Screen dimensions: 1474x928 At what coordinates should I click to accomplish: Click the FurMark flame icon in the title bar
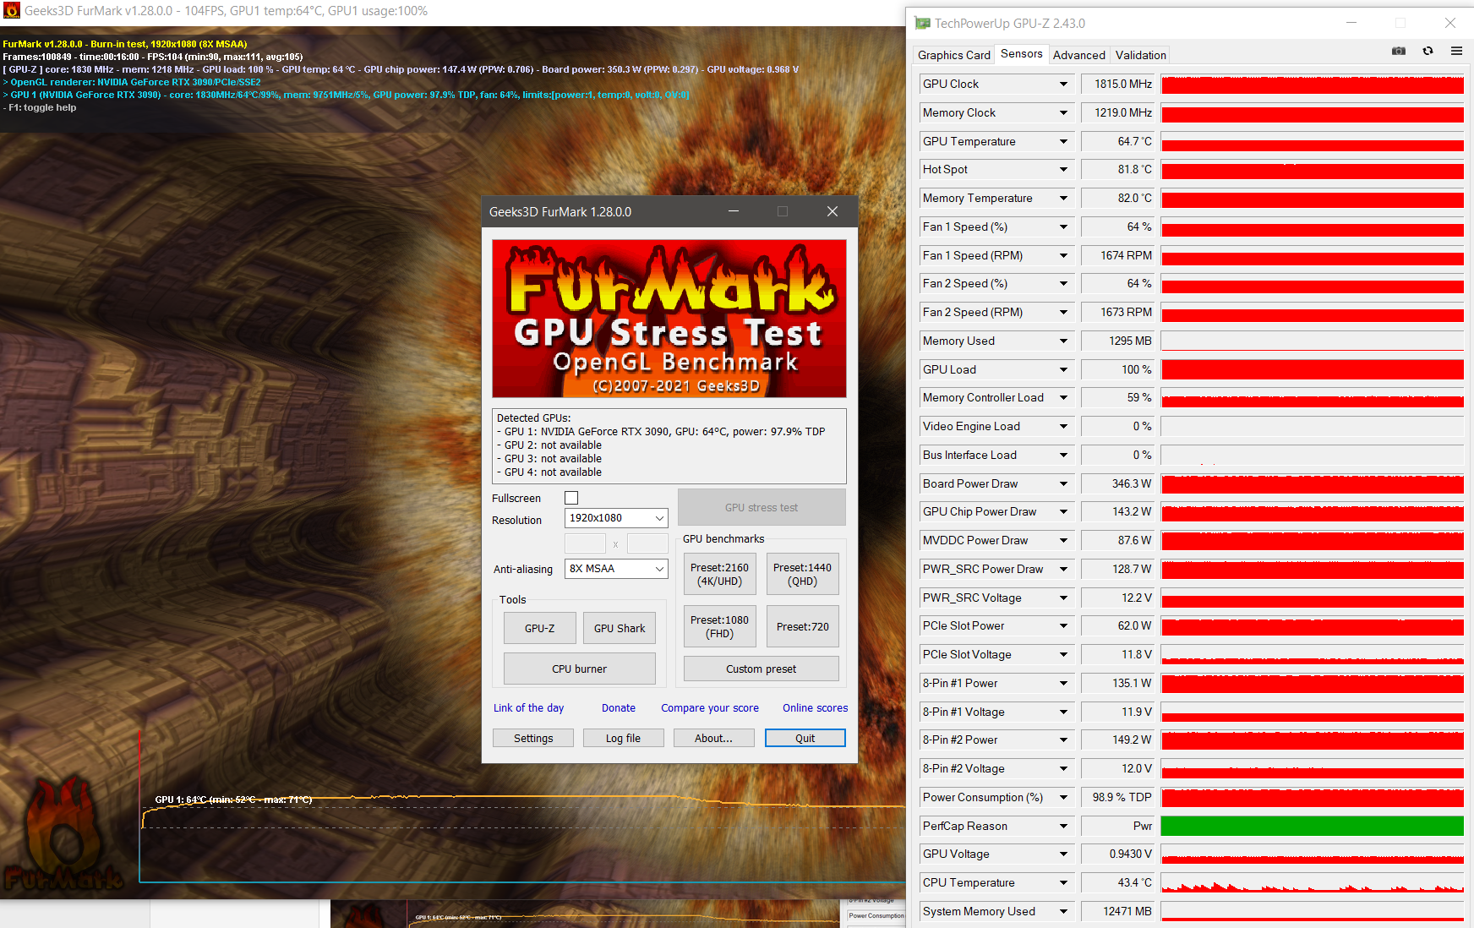(x=11, y=11)
